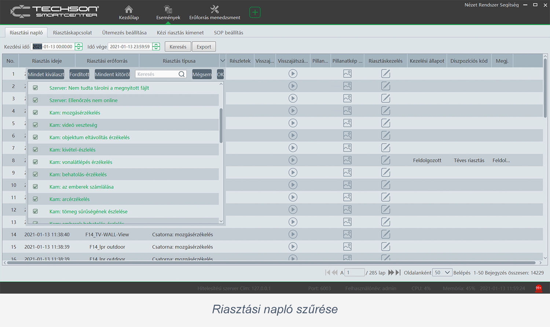Adjust the Kezdési idő stepper arrows

tap(78, 47)
